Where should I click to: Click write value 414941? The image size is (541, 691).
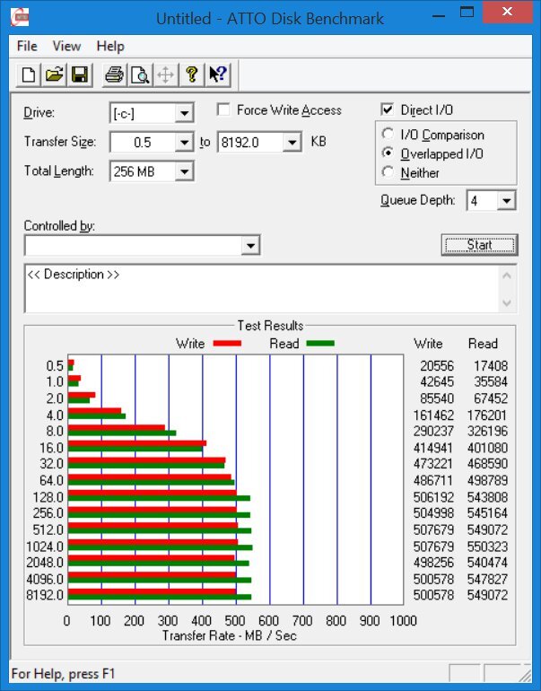(433, 448)
